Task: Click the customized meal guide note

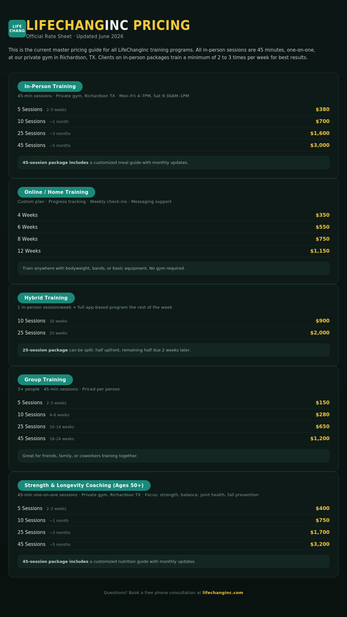Action: point(174,163)
